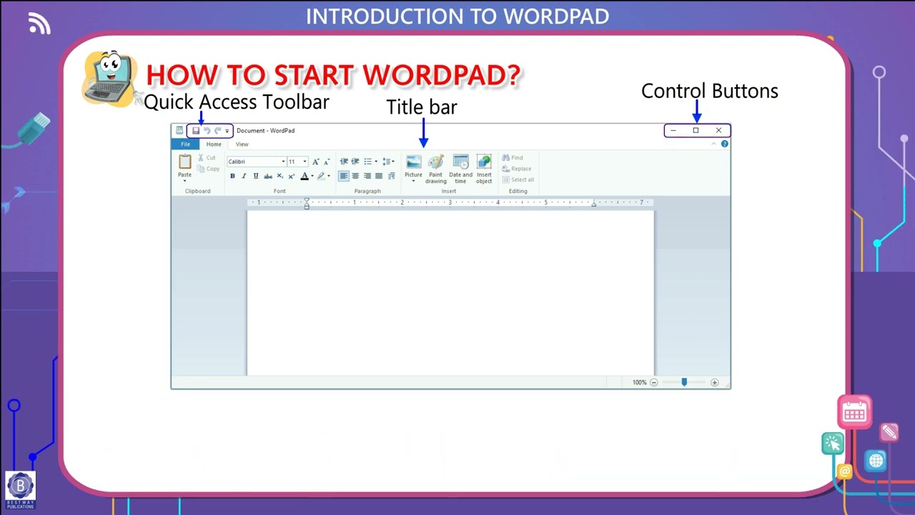Click the Picture insert icon
Image resolution: width=915 pixels, height=515 pixels.
(414, 162)
